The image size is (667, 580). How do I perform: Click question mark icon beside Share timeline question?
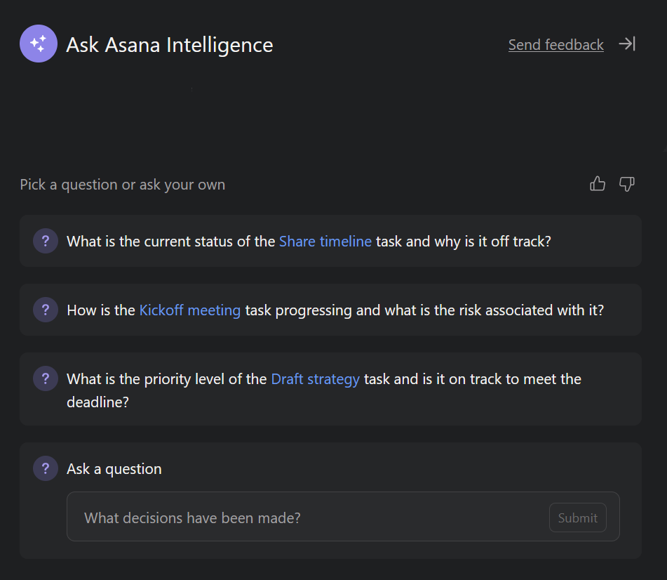tap(46, 242)
